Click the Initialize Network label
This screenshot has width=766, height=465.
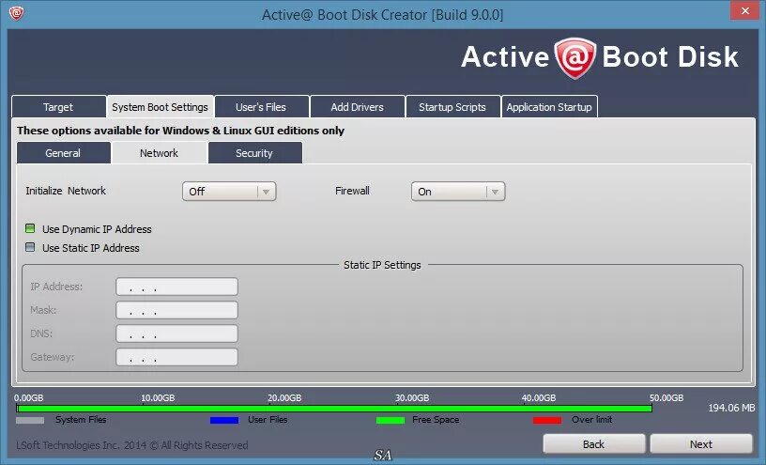pos(66,191)
